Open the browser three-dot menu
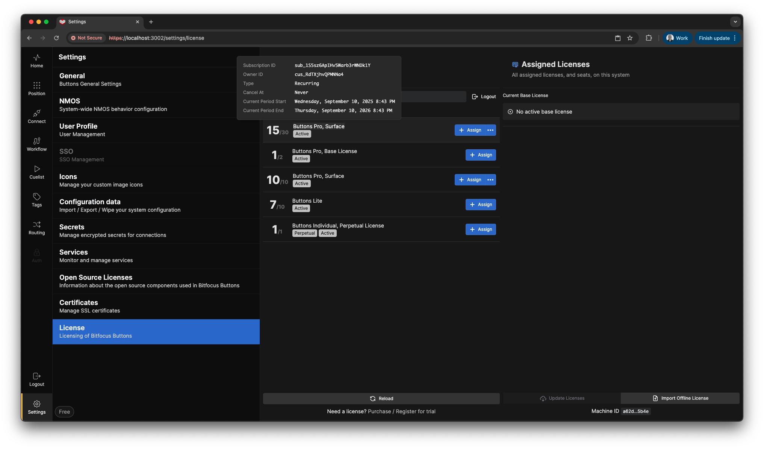Viewport: 764px width, 449px height. (x=735, y=38)
